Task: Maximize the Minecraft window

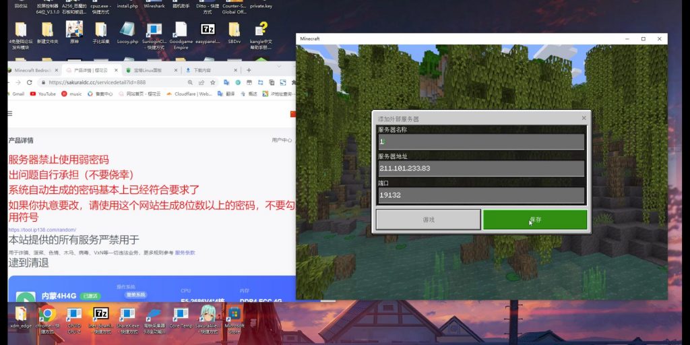Action: pyautogui.click(x=644, y=38)
